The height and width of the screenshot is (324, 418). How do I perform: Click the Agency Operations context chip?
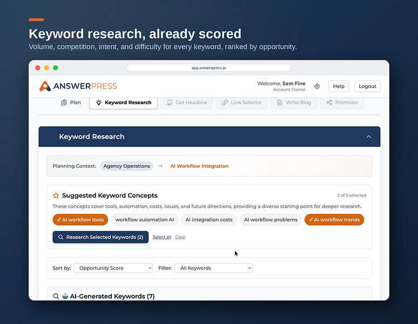126,166
